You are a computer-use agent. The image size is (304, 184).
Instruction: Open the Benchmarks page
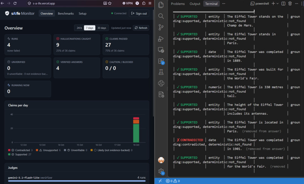[x=66, y=13]
